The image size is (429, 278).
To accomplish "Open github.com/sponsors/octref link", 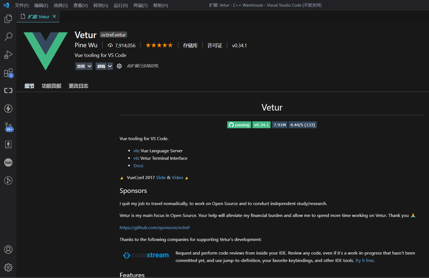I will 155,227.
